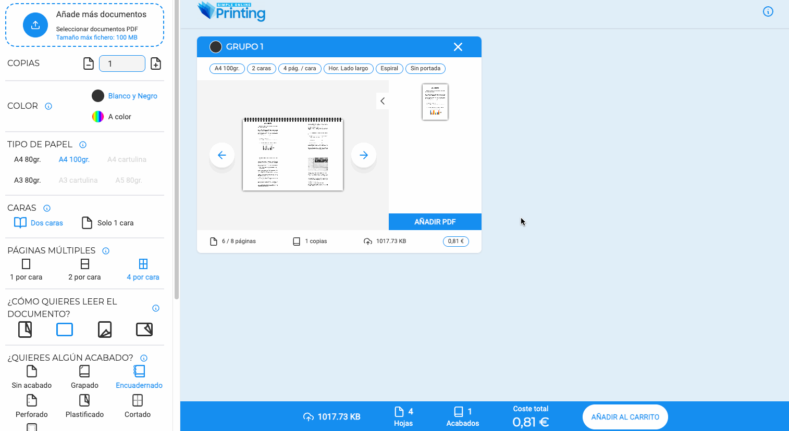The height and width of the screenshot is (431, 789).
Task: Click the Hojas sheet count in footer
Action: click(403, 416)
